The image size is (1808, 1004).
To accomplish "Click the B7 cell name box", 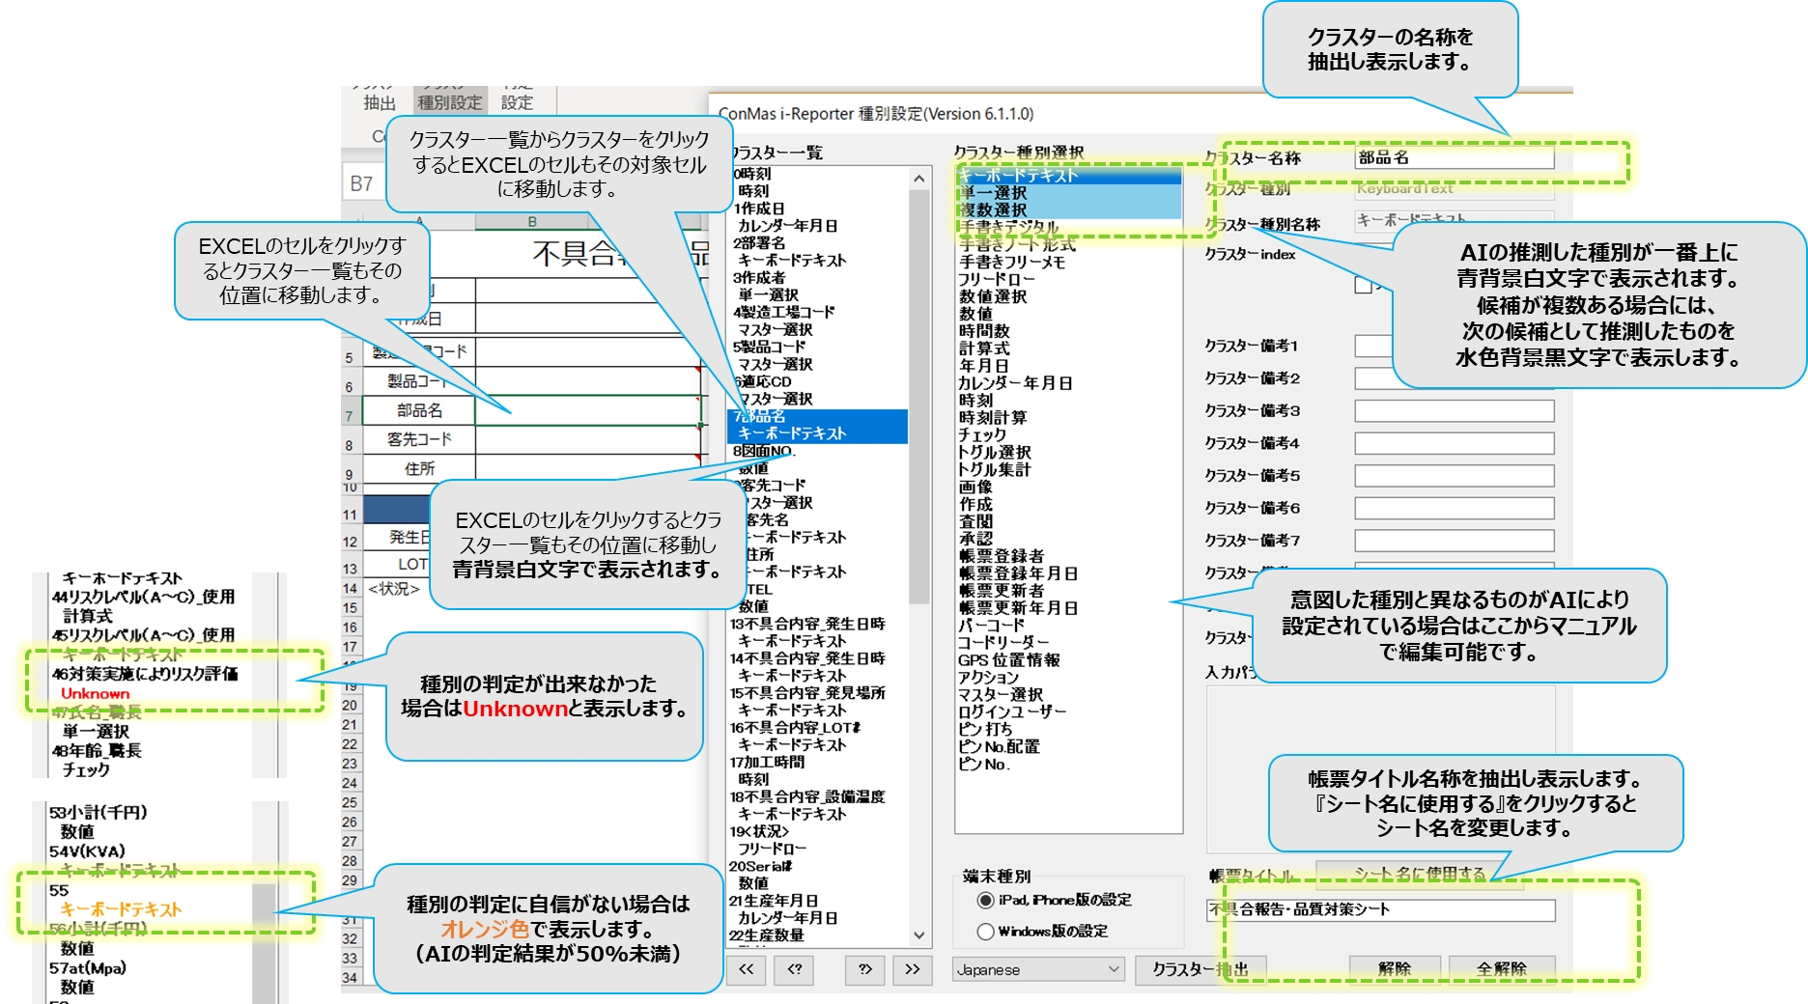I will coord(362,183).
